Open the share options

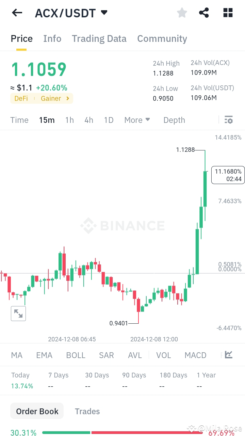[204, 13]
